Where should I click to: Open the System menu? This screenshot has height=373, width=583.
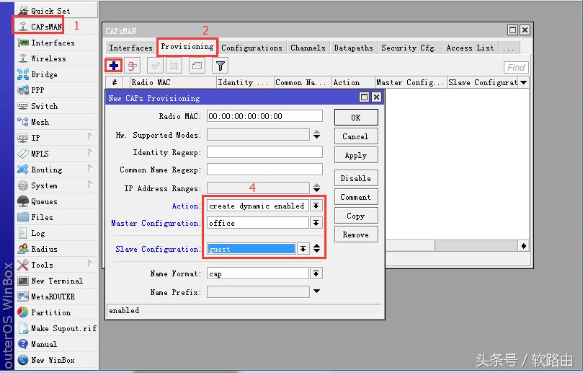click(56, 185)
